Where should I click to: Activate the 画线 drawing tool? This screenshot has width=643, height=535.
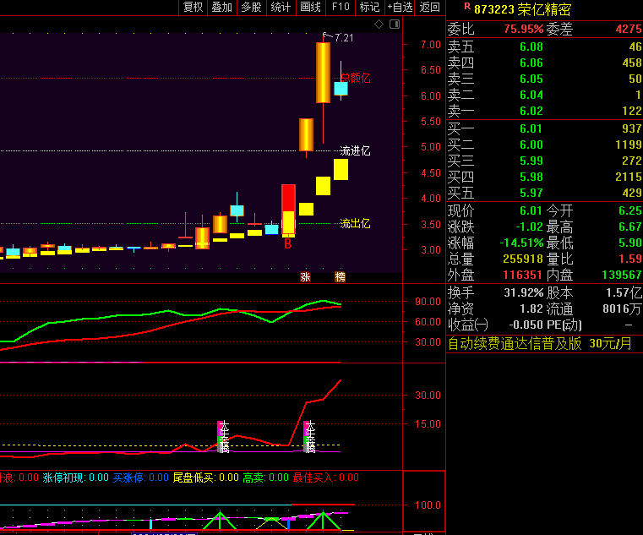310,8
